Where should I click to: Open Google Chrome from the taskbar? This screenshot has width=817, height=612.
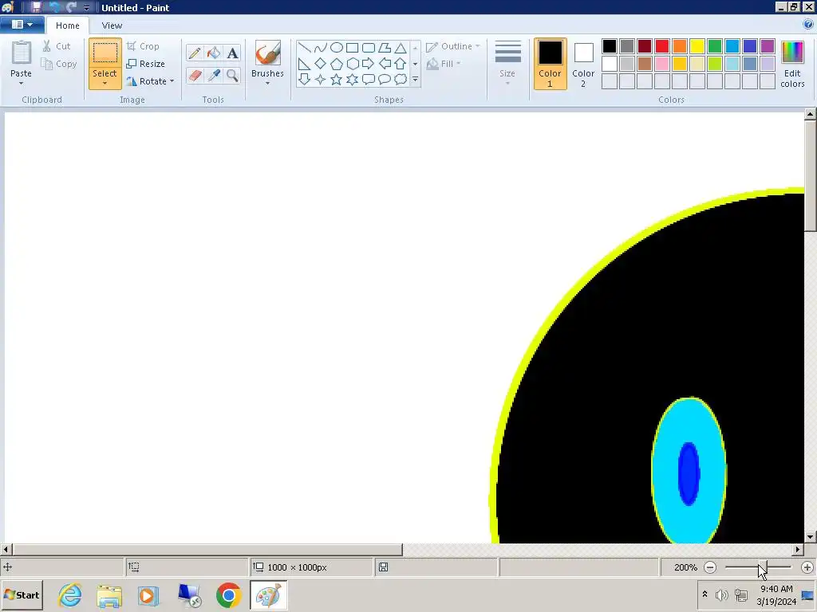228,594
